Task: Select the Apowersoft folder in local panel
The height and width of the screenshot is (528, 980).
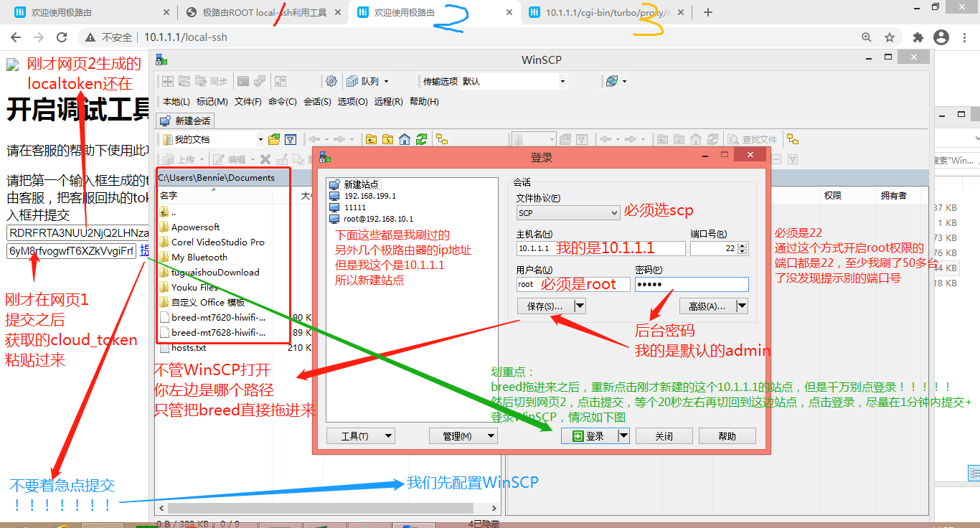Action: click(189, 227)
